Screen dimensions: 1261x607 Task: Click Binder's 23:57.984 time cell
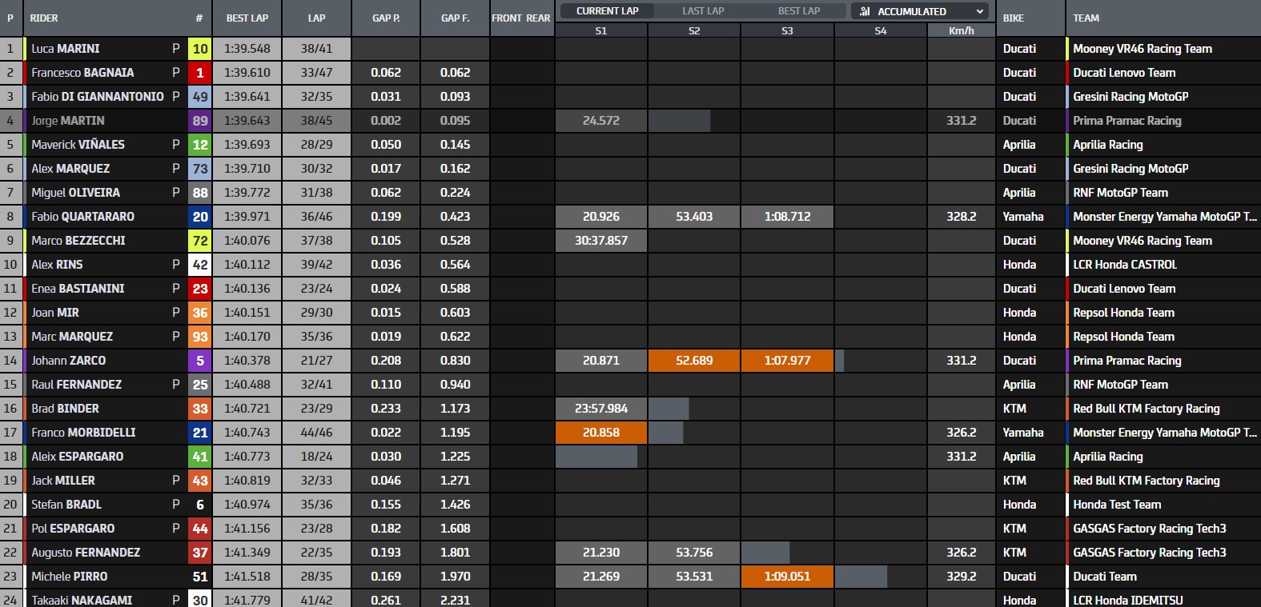coord(600,409)
